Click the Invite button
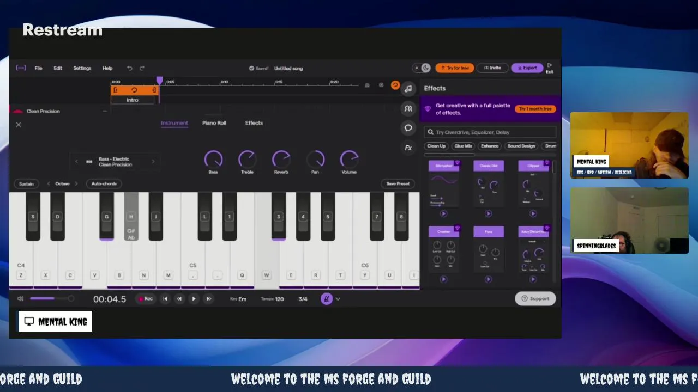The height and width of the screenshot is (392, 698). (492, 68)
